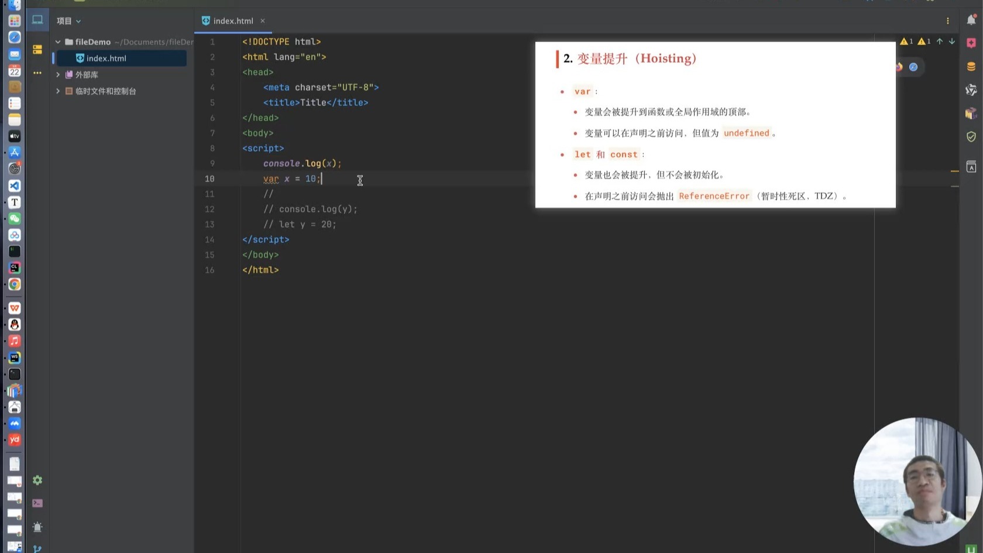Go to next highlighted problem arrow
983x553 pixels.
pos(952,42)
